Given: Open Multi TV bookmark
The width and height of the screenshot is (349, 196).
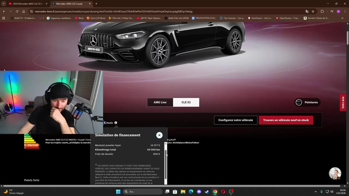Looking at the screenshot, I should (23, 18).
